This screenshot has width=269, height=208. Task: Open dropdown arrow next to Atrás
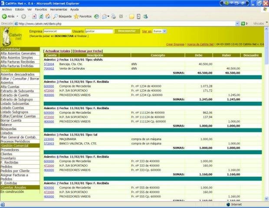click(x=17, y=16)
